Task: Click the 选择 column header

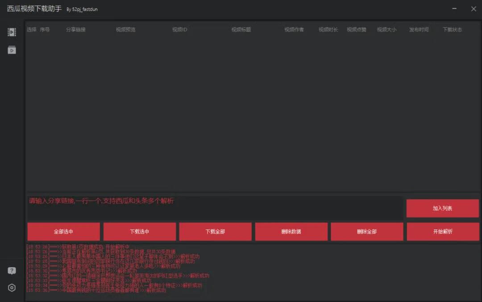Action: click(31, 30)
